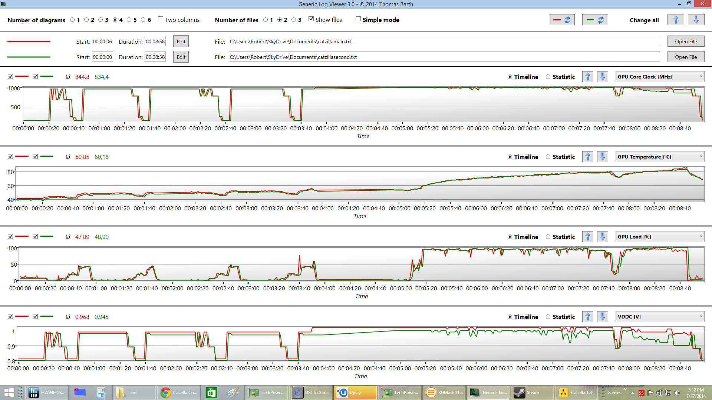
Task: Click Open File for catzillasecond.txt
Action: (x=686, y=57)
